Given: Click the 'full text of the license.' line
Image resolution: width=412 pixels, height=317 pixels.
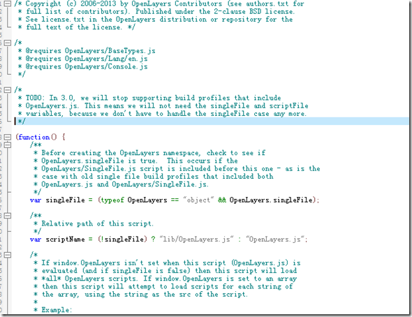Looking at the screenshot, I should pos(76,27).
